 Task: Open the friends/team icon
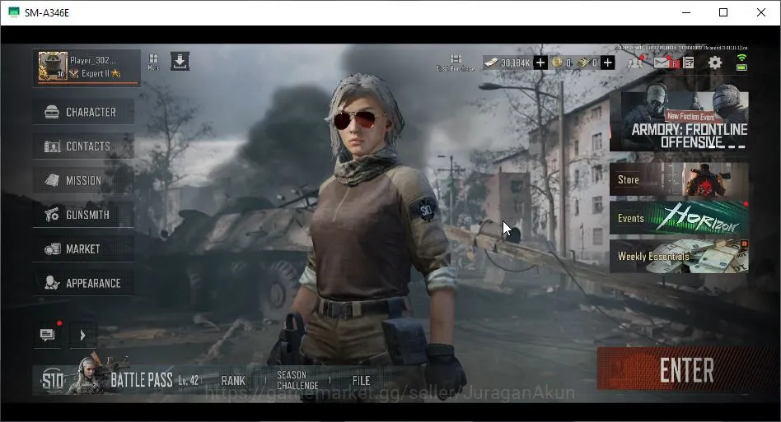pos(635,63)
